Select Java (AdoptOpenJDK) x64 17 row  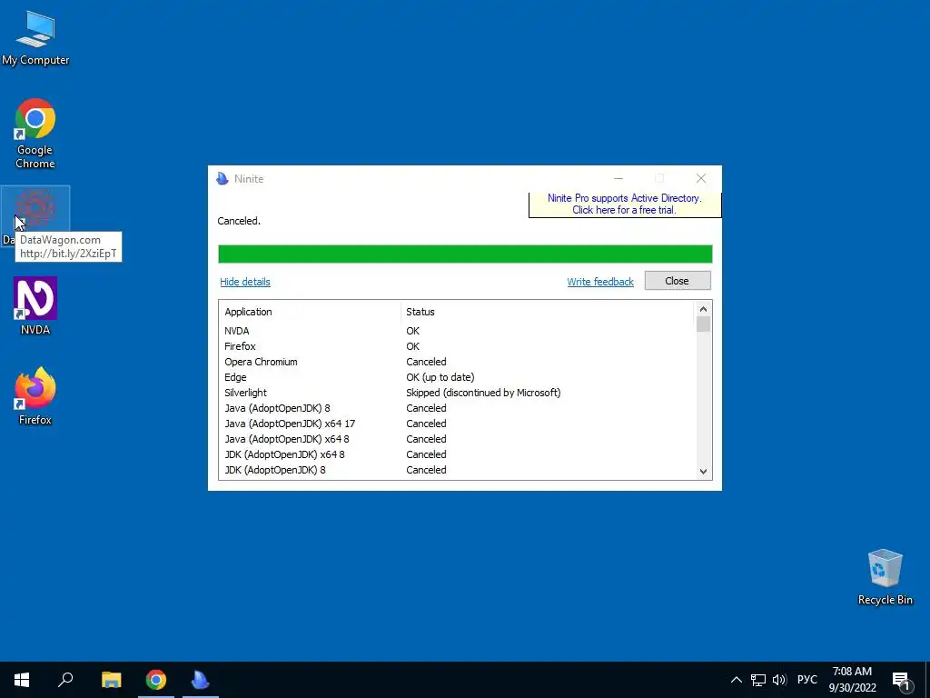(x=457, y=424)
